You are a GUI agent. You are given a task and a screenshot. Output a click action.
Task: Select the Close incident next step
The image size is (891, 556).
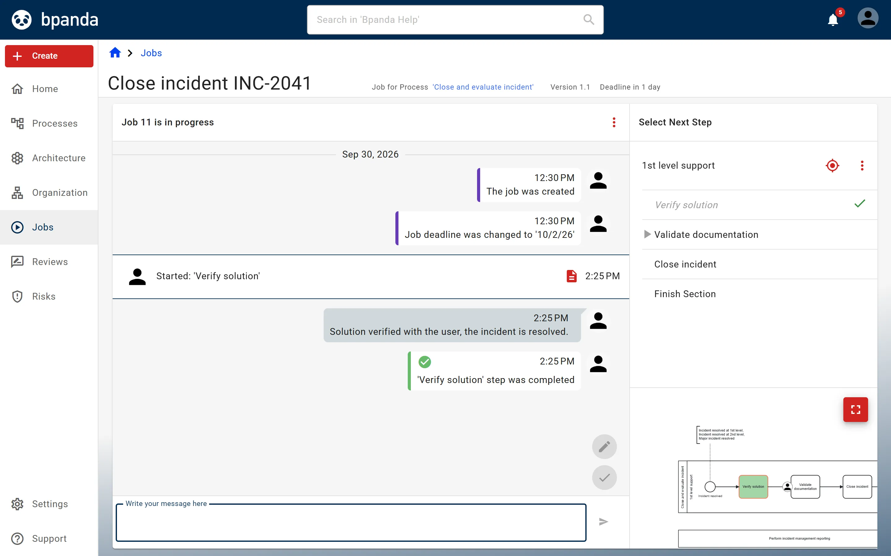[760, 264]
